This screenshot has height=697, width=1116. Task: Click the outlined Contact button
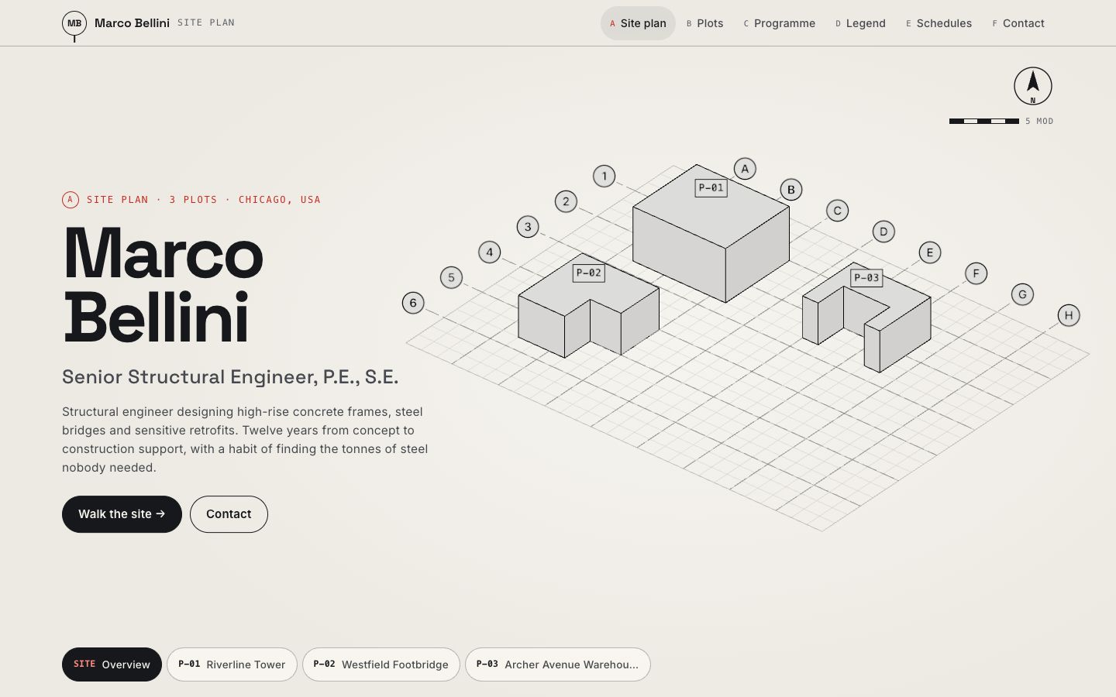229,514
